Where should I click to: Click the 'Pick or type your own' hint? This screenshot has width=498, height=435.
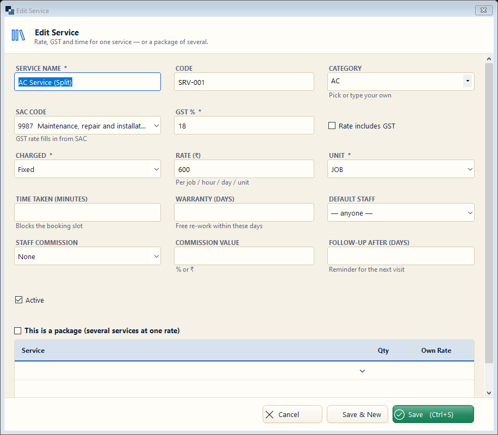click(360, 95)
